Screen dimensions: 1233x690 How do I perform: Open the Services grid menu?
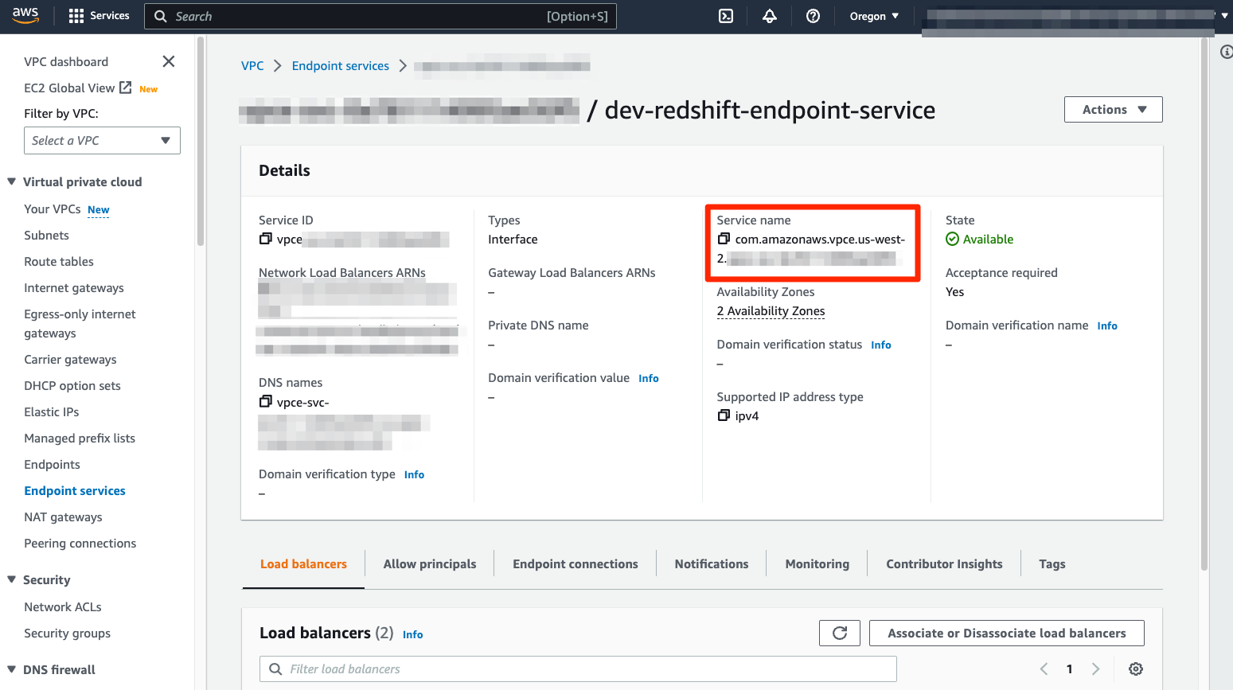point(99,16)
